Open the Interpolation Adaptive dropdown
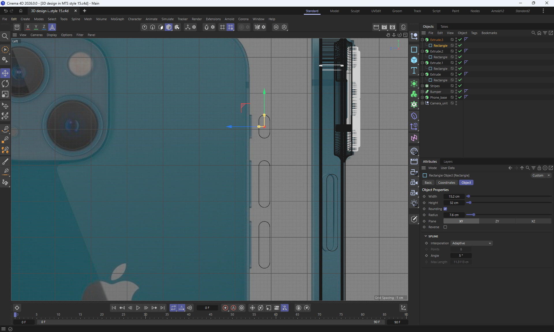This screenshot has height=332, width=554. pos(471,243)
